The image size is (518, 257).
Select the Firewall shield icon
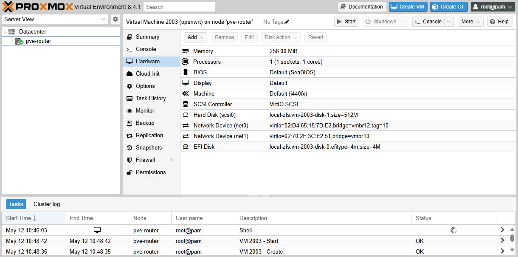(x=129, y=160)
